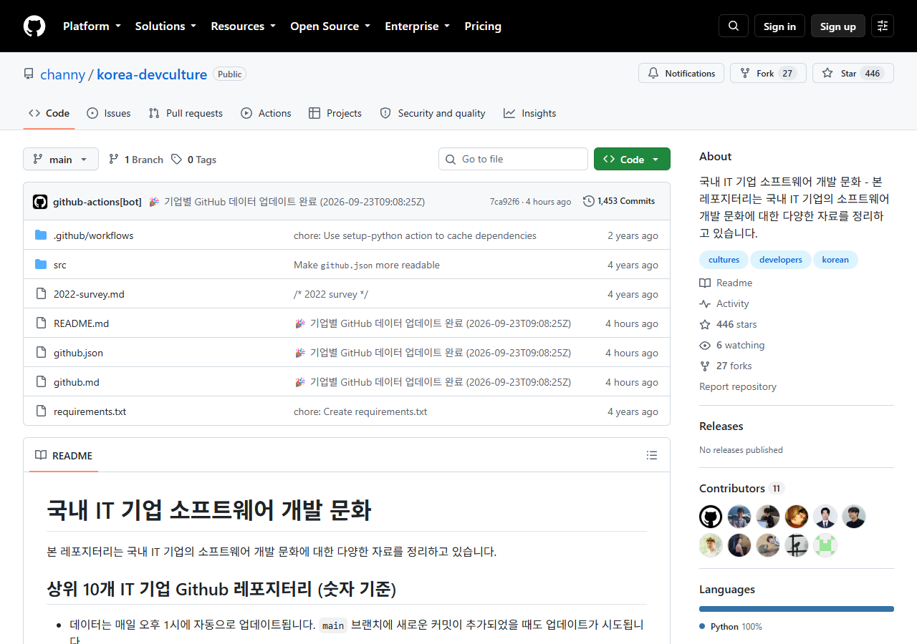917x644 pixels.
Task: Expand the Solutions menu
Action: click(165, 26)
